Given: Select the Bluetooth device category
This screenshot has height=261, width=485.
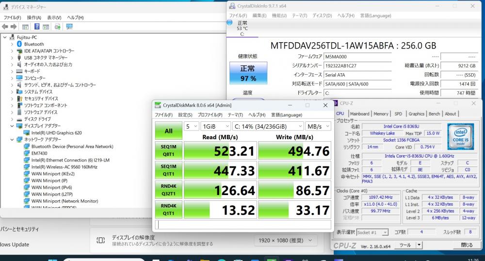Looking at the screenshot, I should tap(34, 44).
